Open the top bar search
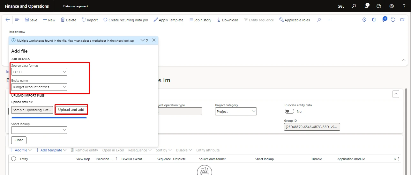Screen dimensions: 411x175 pyautogui.click(x=354, y=6)
